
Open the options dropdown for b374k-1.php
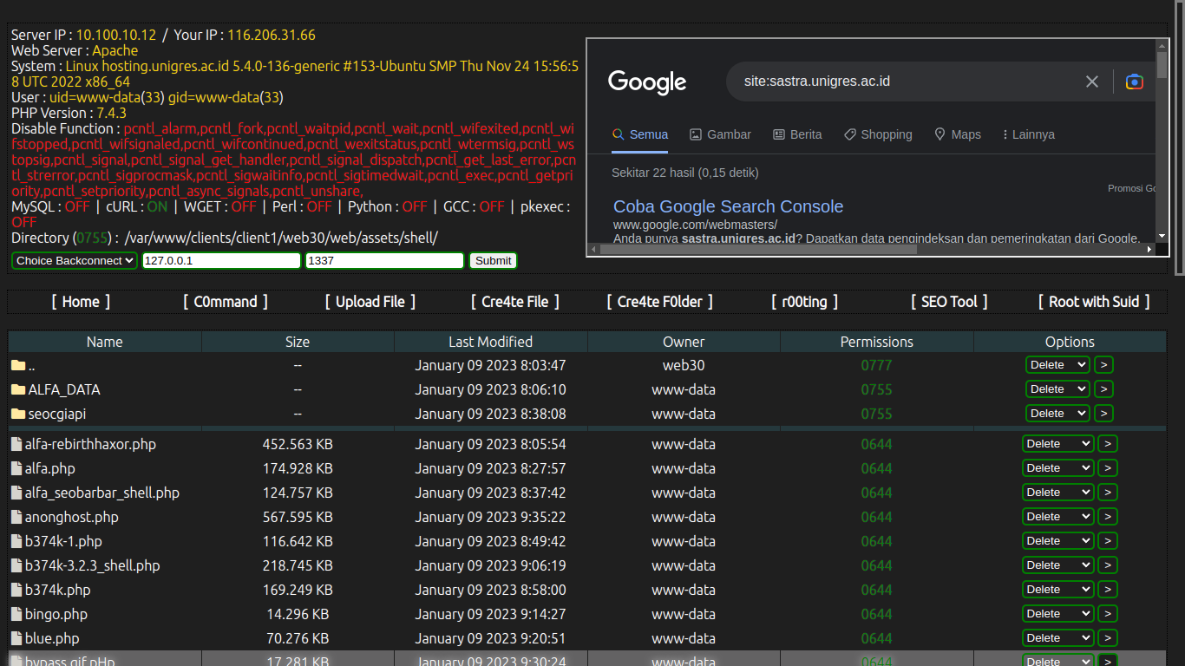[1057, 541]
